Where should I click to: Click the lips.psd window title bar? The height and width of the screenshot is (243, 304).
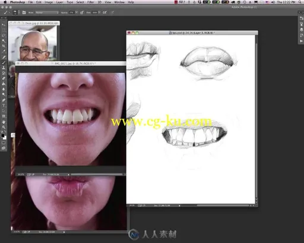192,33
